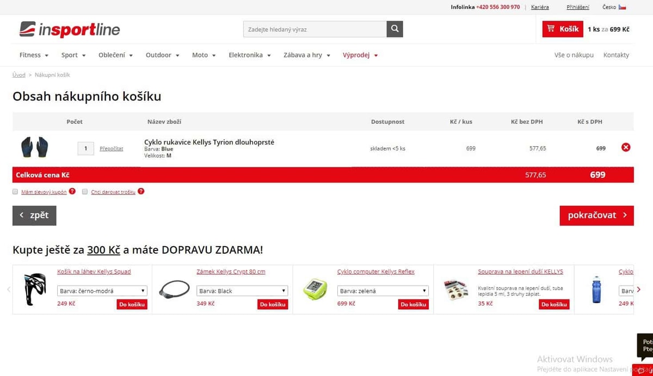Expand the Oblečení menu

(115, 55)
